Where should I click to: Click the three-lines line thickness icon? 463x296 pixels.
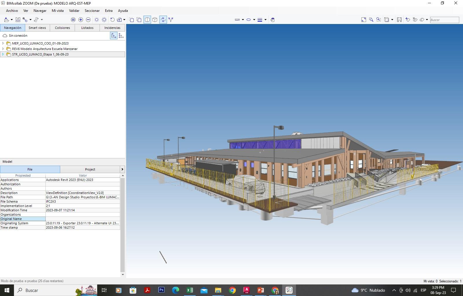click(x=260, y=20)
